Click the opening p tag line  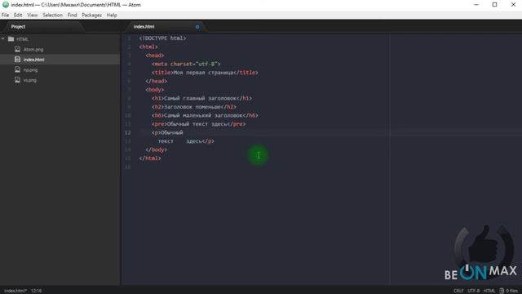point(167,132)
